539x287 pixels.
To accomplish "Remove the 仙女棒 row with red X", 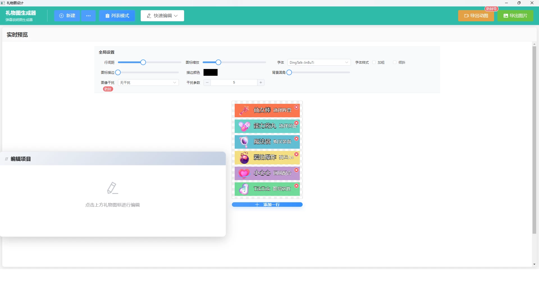I will (x=296, y=107).
